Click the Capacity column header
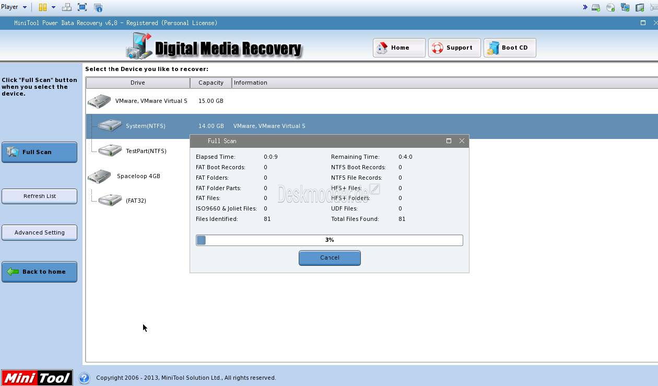This screenshot has height=386, width=658. coord(211,83)
